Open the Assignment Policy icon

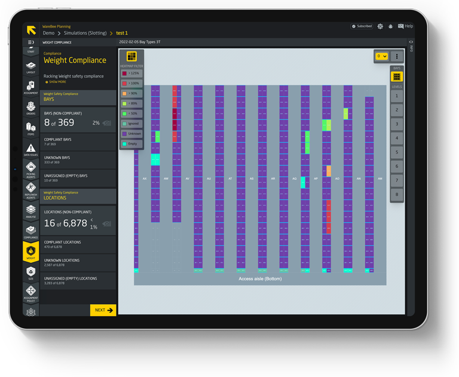coord(30,293)
